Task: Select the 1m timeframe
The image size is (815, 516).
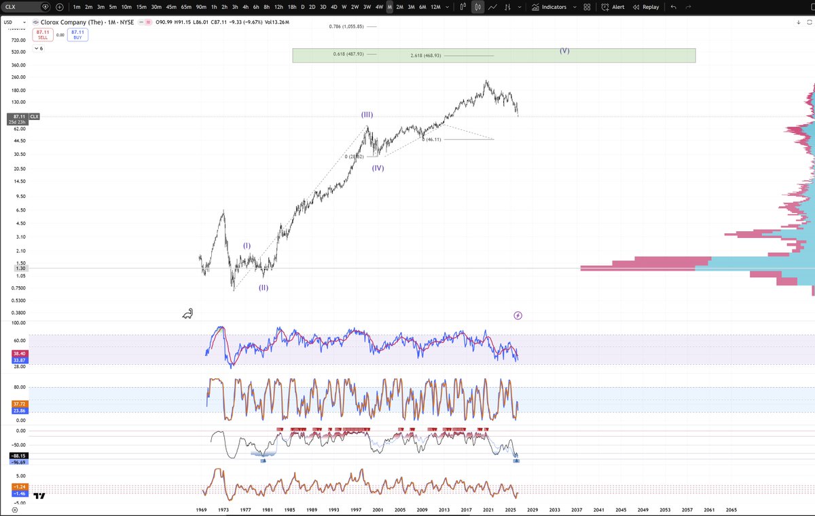Action: tap(77, 7)
